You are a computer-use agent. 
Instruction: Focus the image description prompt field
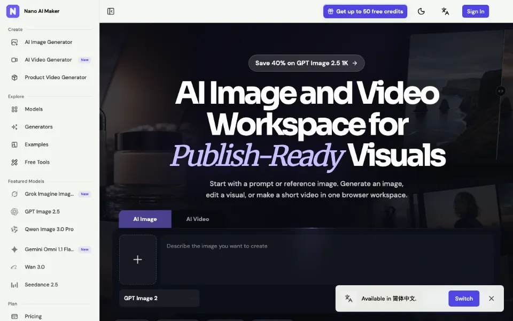tap(327, 260)
